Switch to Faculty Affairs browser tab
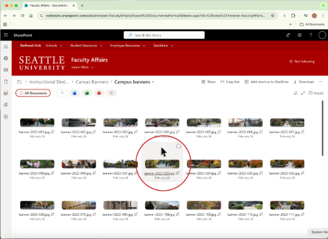This screenshot has width=328, height=239. pos(49,6)
